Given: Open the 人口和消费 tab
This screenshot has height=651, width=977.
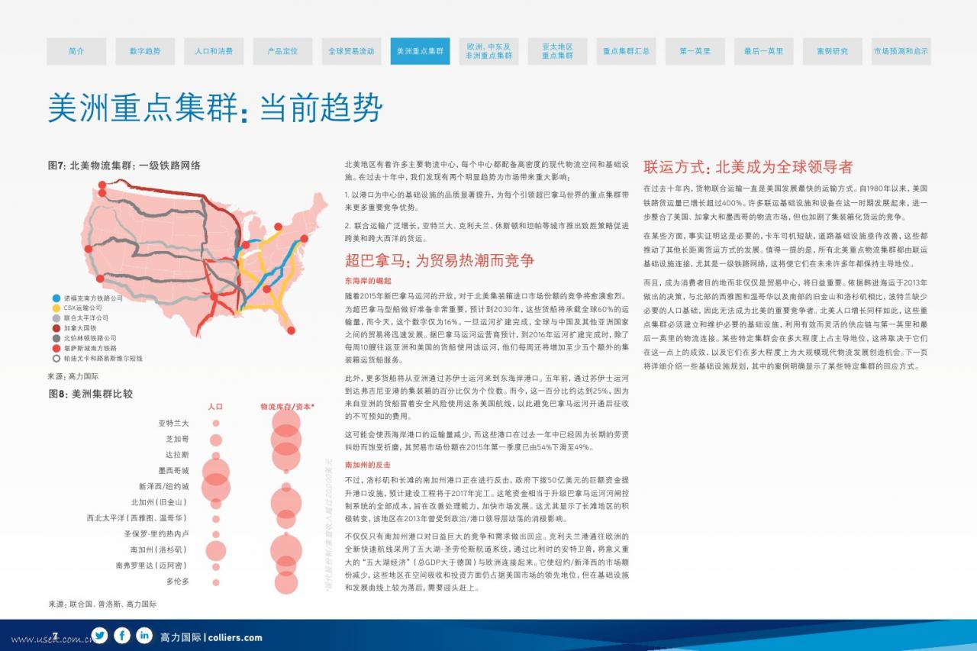Looking at the screenshot, I should click(214, 51).
